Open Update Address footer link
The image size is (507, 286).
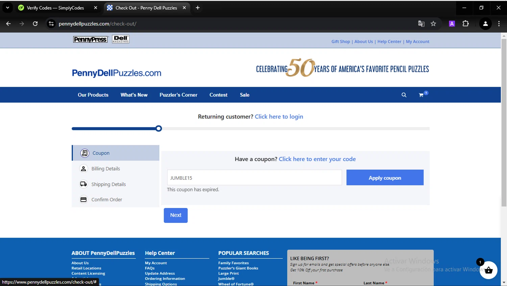coord(160,274)
